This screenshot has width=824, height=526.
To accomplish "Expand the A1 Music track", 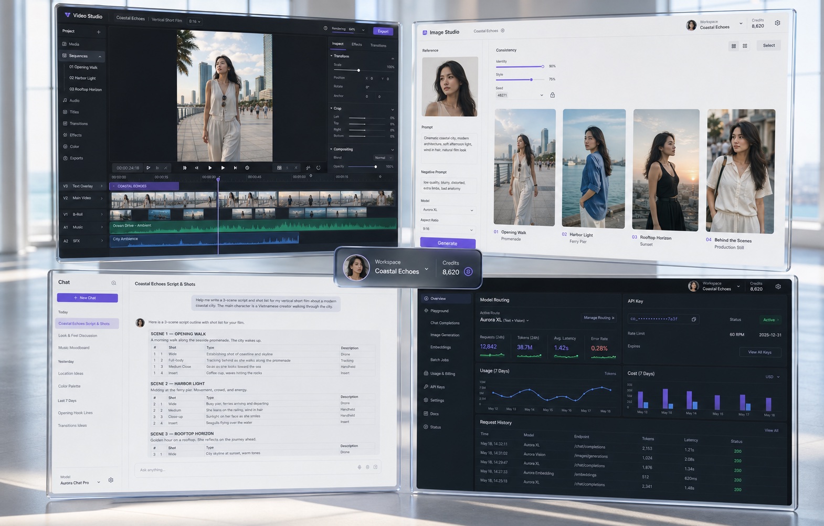I will (x=101, y=227).
